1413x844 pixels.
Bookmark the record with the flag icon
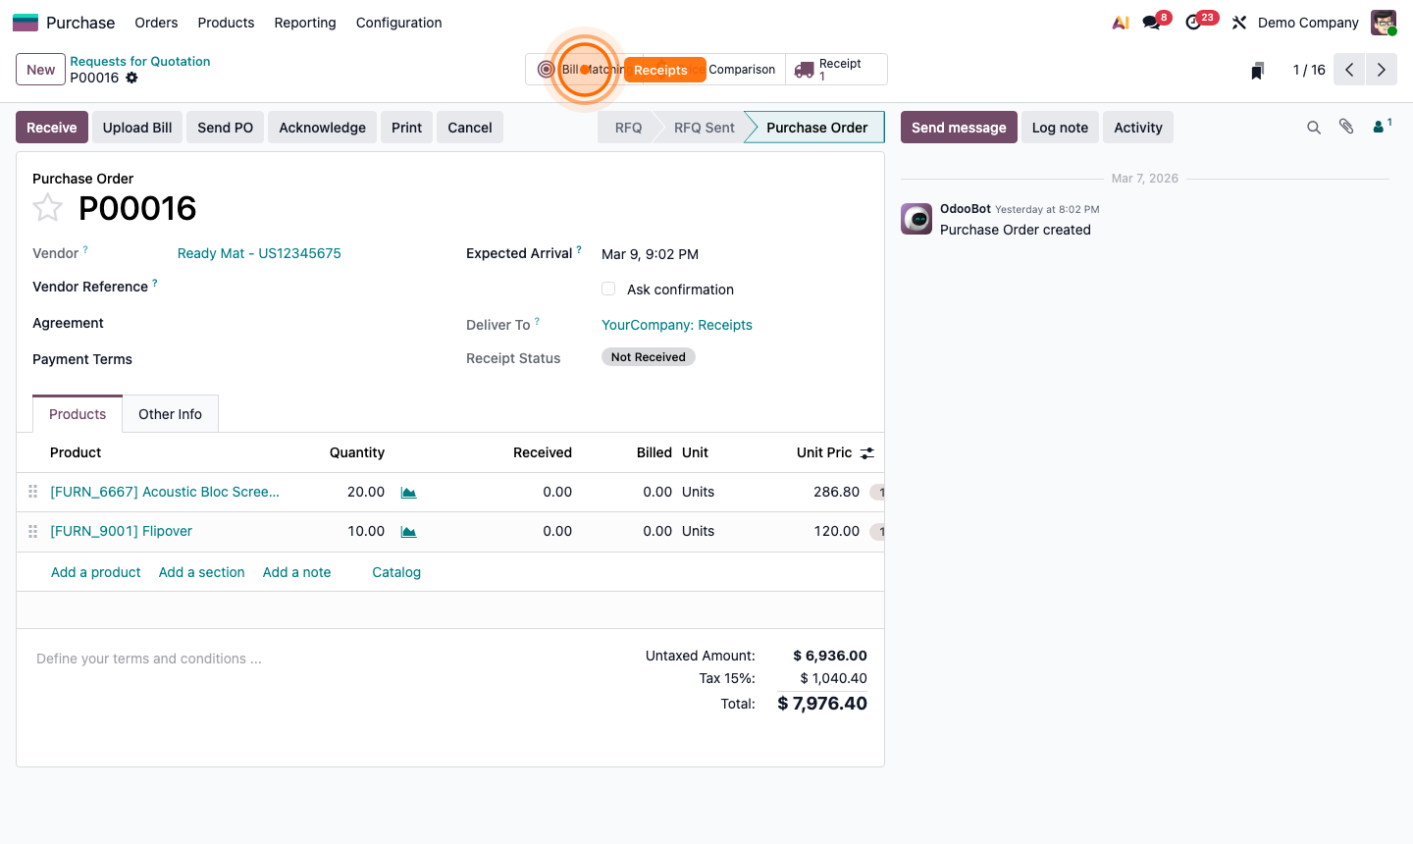click(1257, 69)
